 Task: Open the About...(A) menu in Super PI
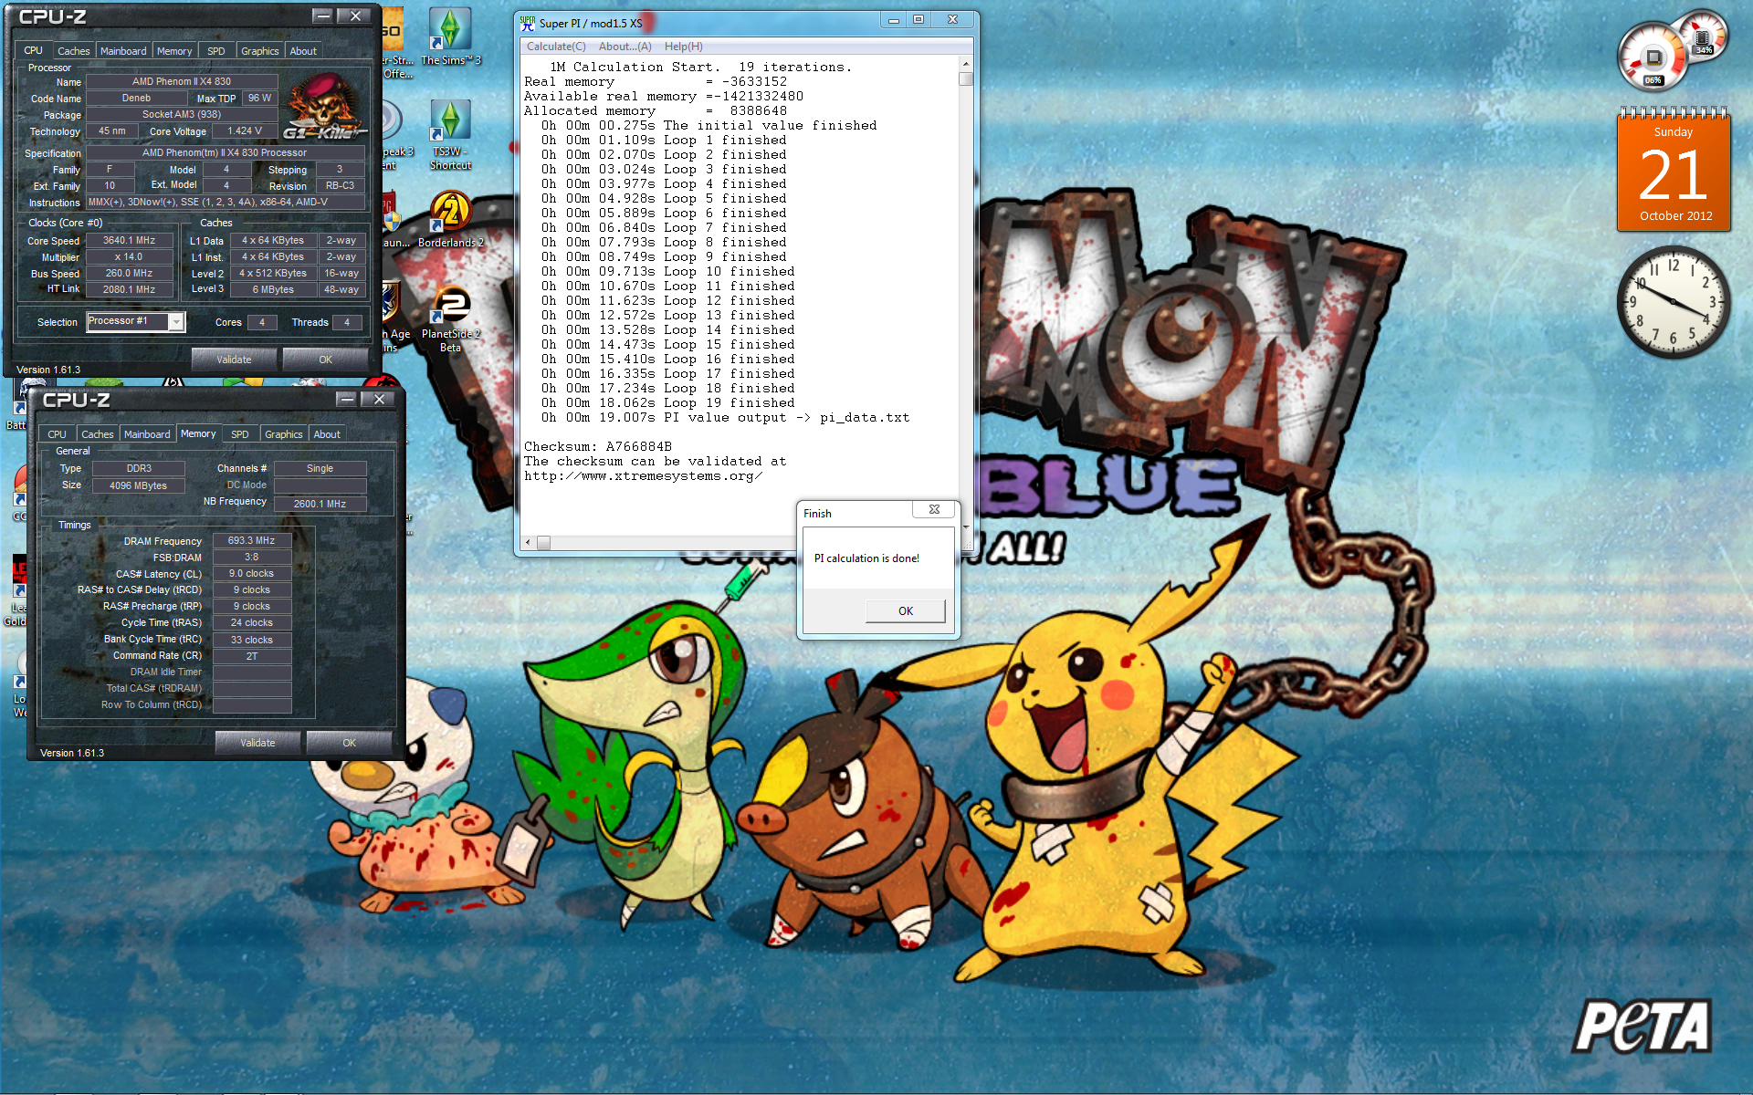(625, 47)
